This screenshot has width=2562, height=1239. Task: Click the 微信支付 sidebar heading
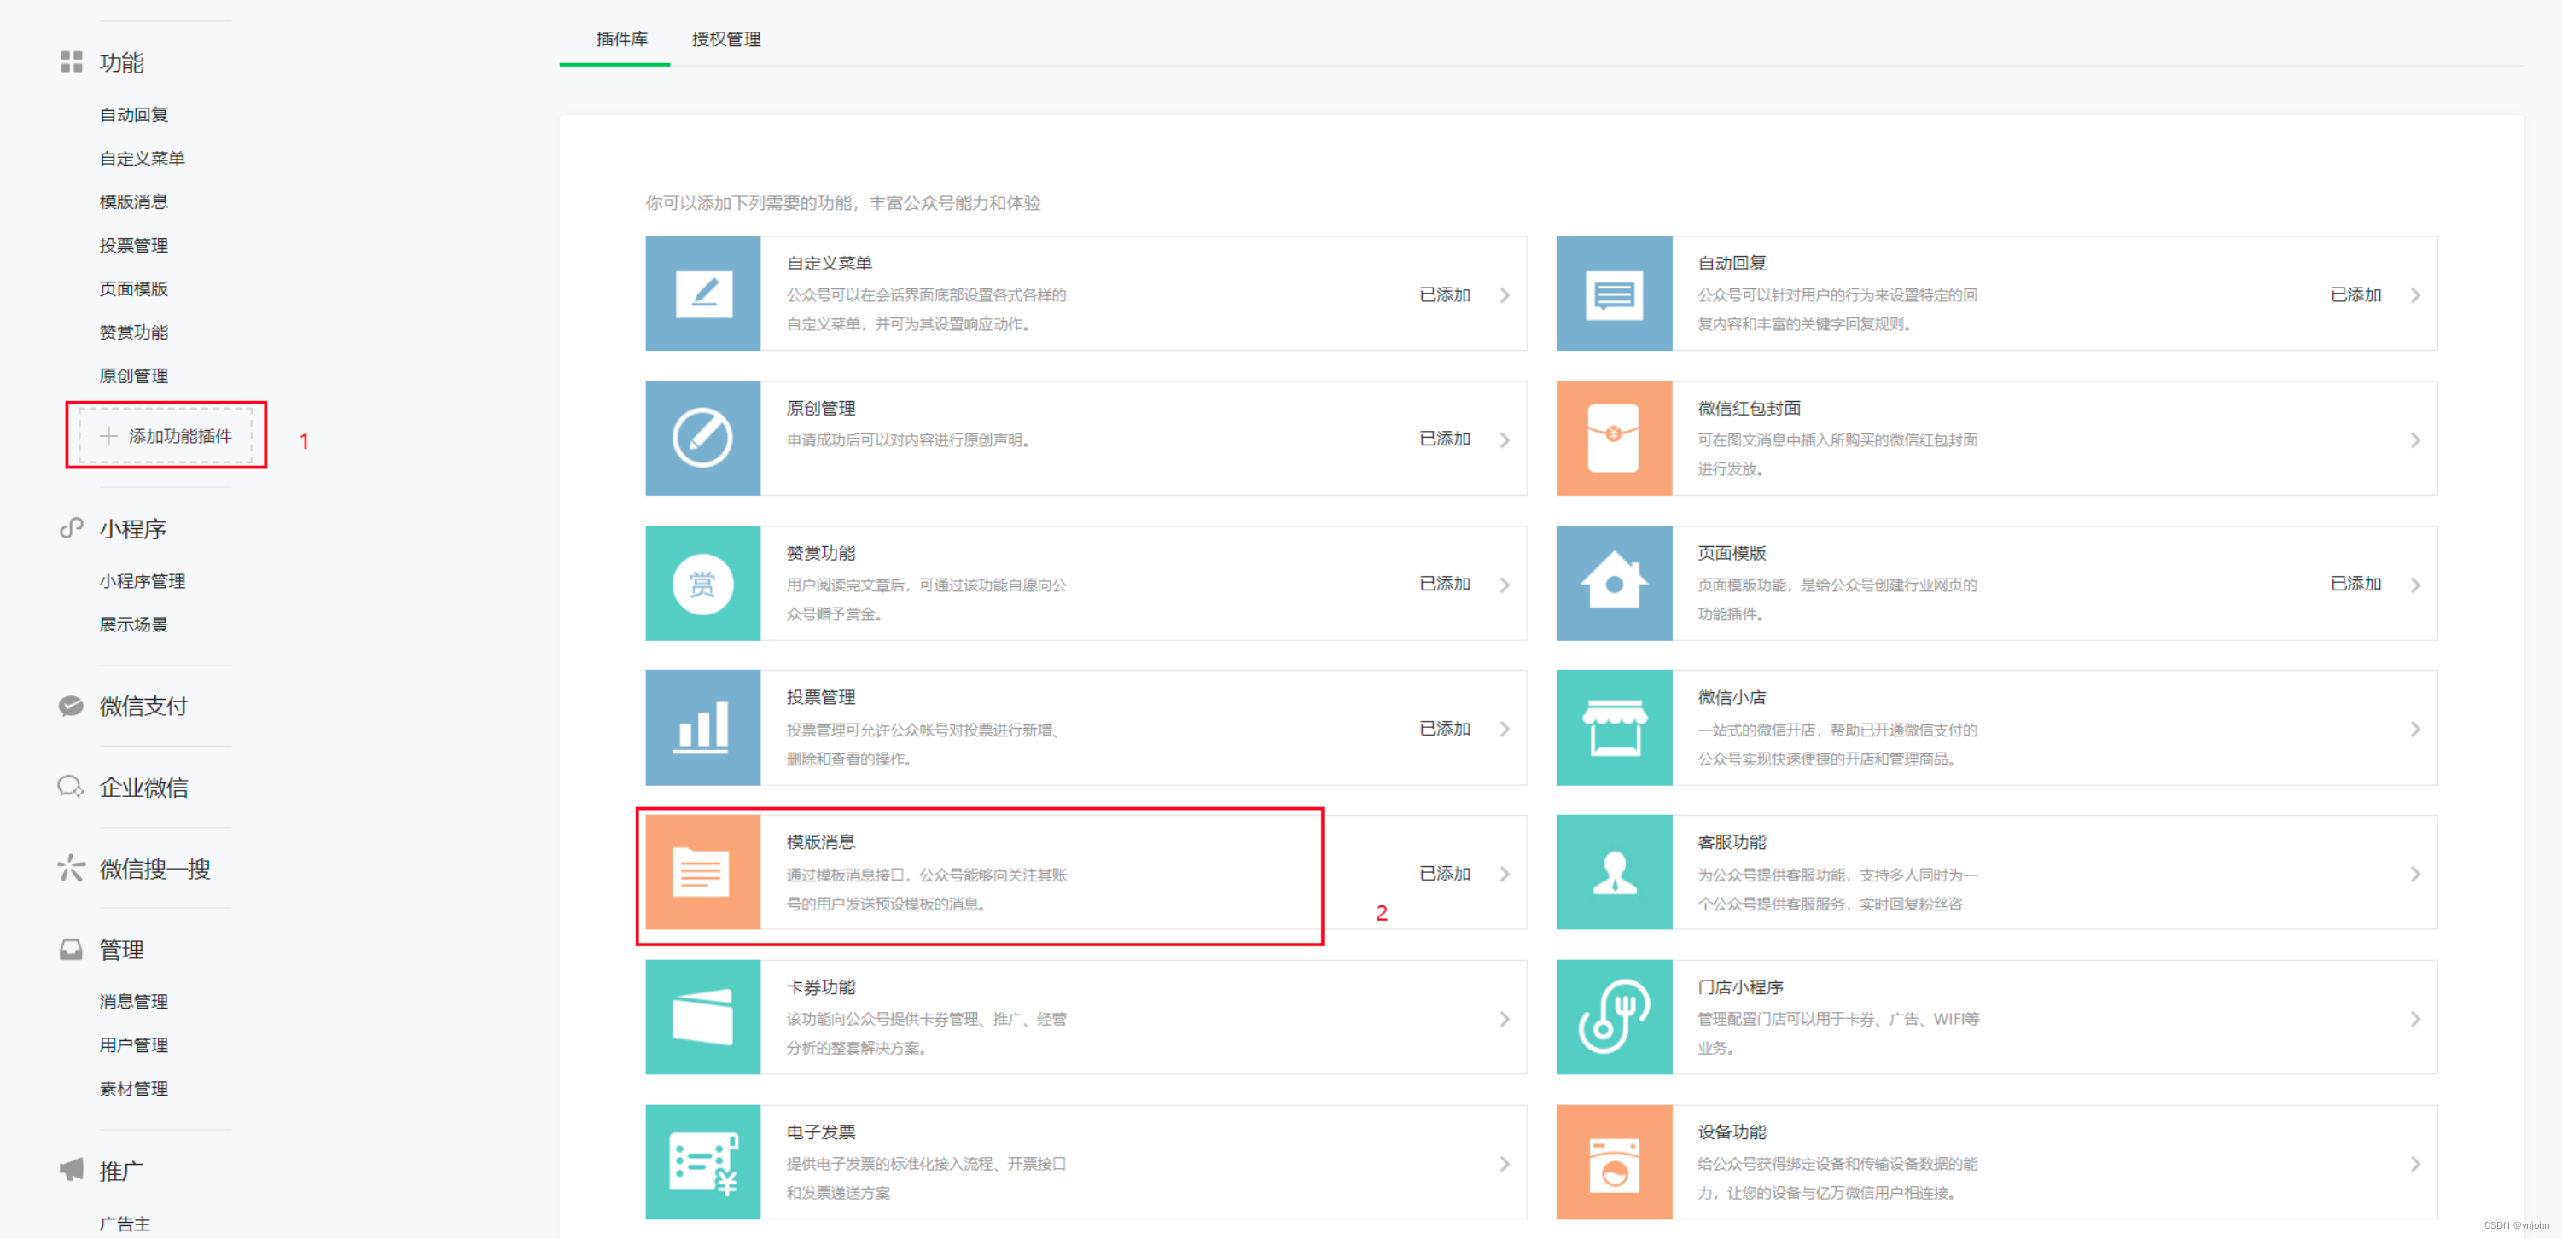(143, 706)
